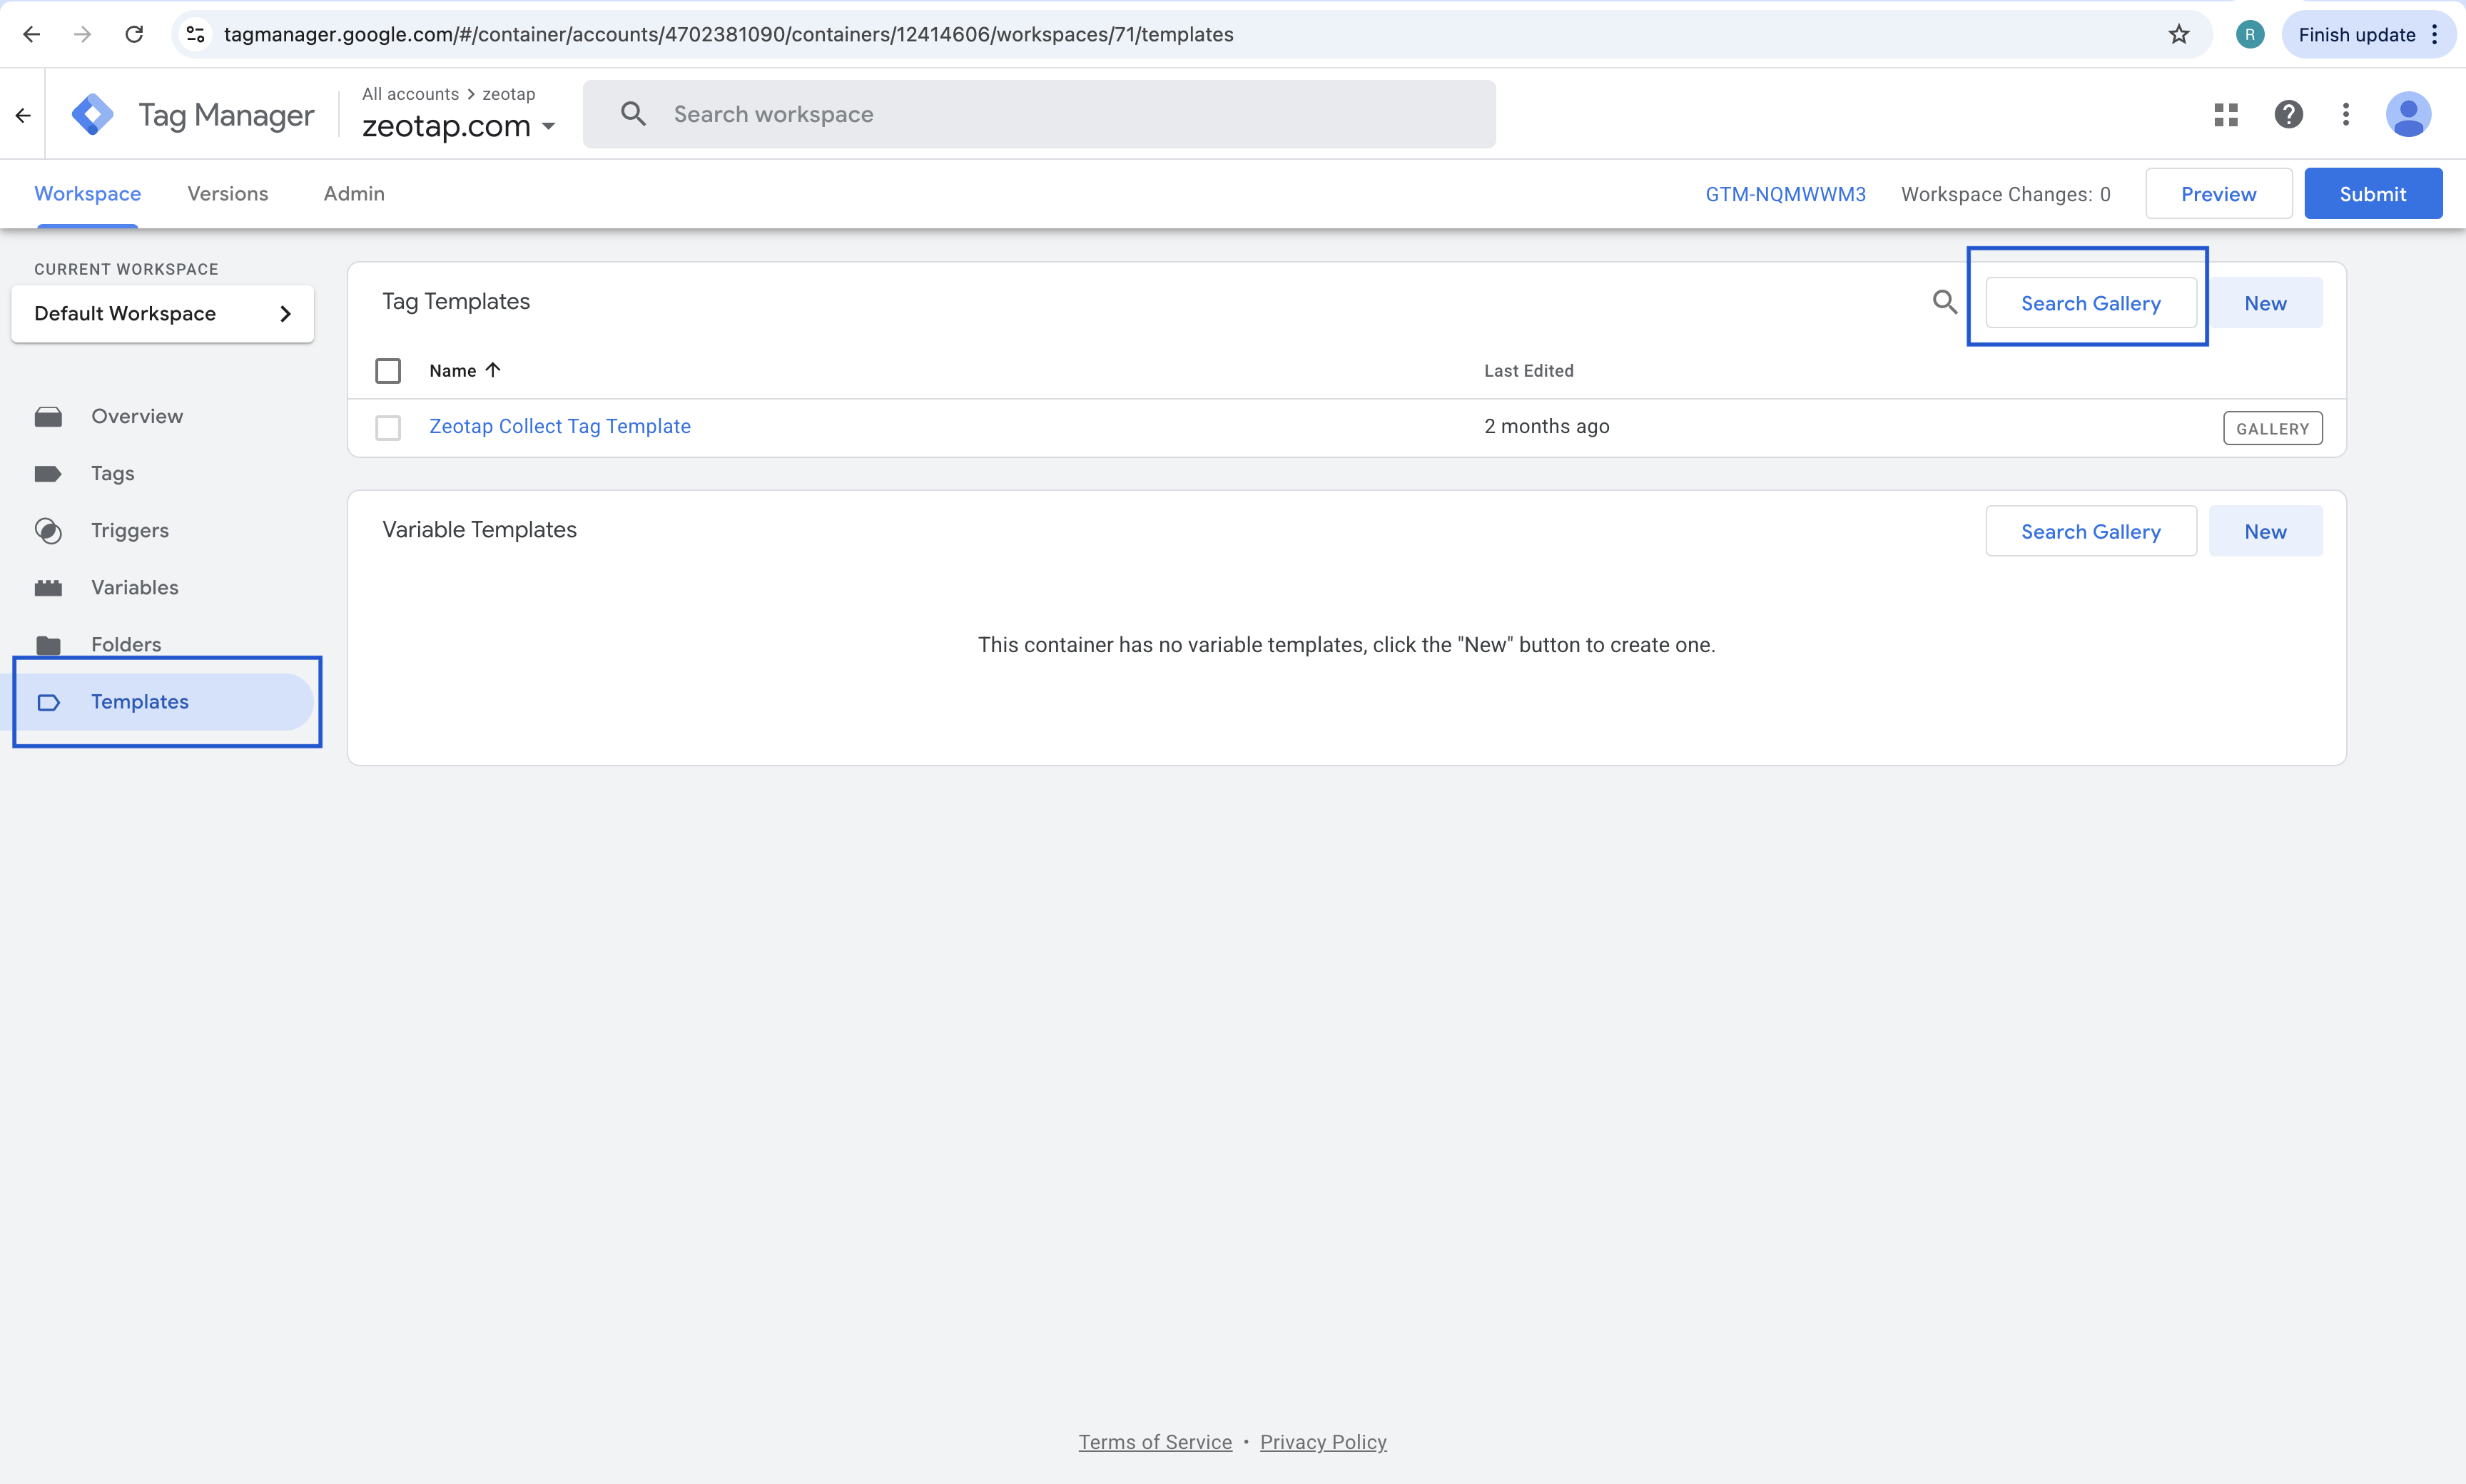
Task: Switch to the Versions tab
Action: click(227, 193)
